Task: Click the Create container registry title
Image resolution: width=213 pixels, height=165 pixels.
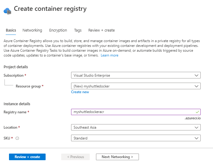Action: [50, 9]
